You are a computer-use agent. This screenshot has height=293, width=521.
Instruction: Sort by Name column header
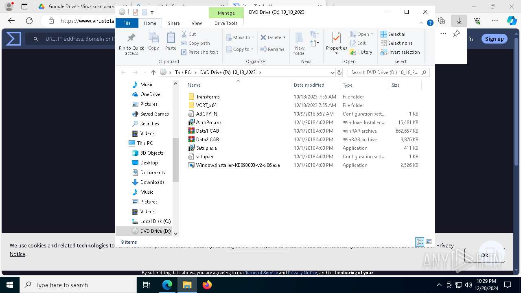pyautogui.click(x=238, y=85)
